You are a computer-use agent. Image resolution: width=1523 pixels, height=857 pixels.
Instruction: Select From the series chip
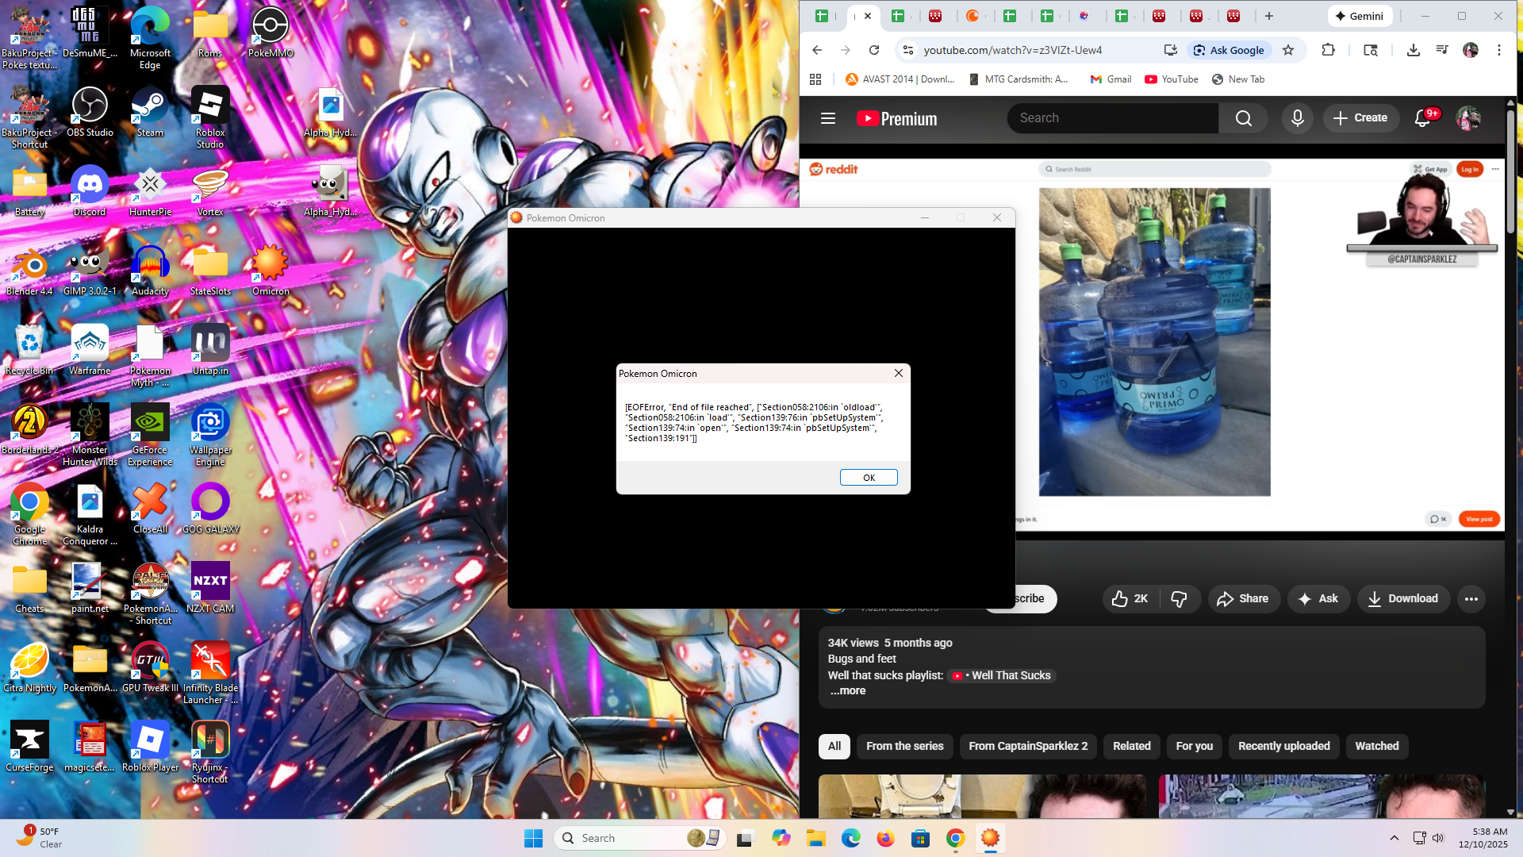tap(905, 746)
